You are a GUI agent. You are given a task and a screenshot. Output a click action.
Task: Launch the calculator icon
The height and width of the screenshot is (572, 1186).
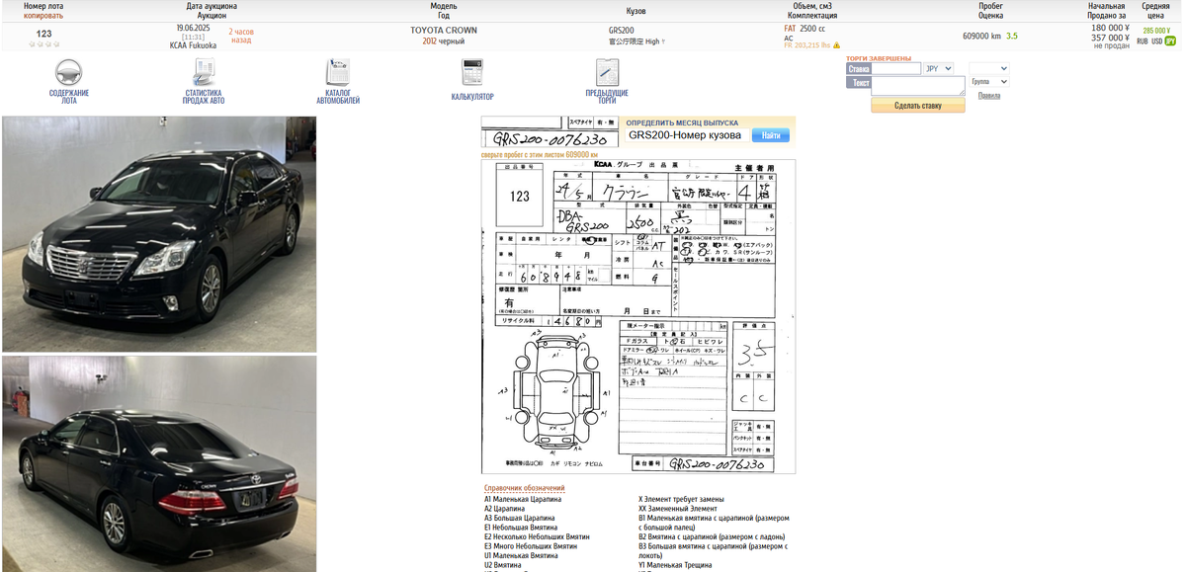(x=472, y=73)
